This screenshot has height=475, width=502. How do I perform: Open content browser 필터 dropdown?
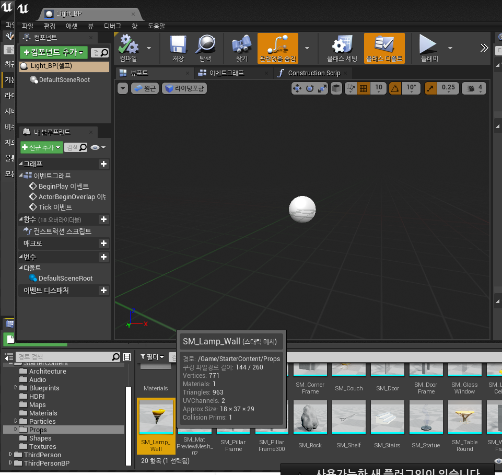pyautogui.click(x=153, y=357)
